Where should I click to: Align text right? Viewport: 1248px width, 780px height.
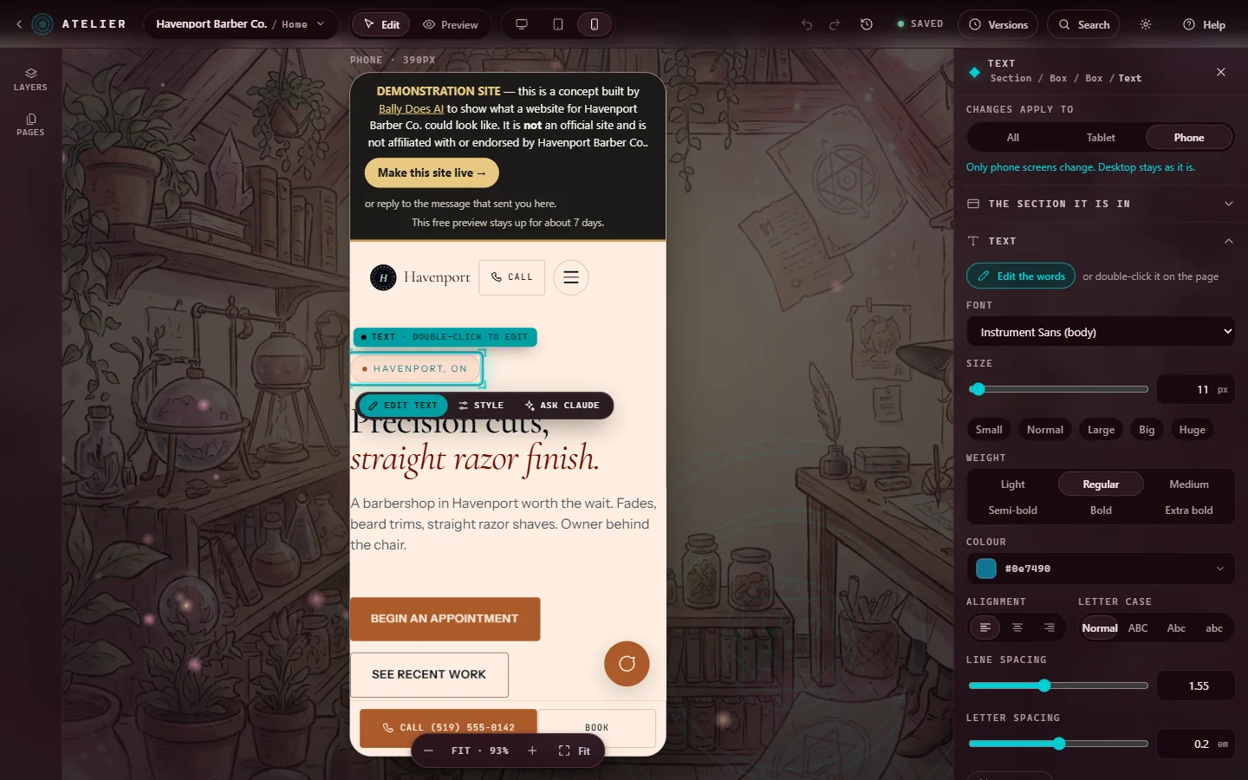click(1050, 627)
